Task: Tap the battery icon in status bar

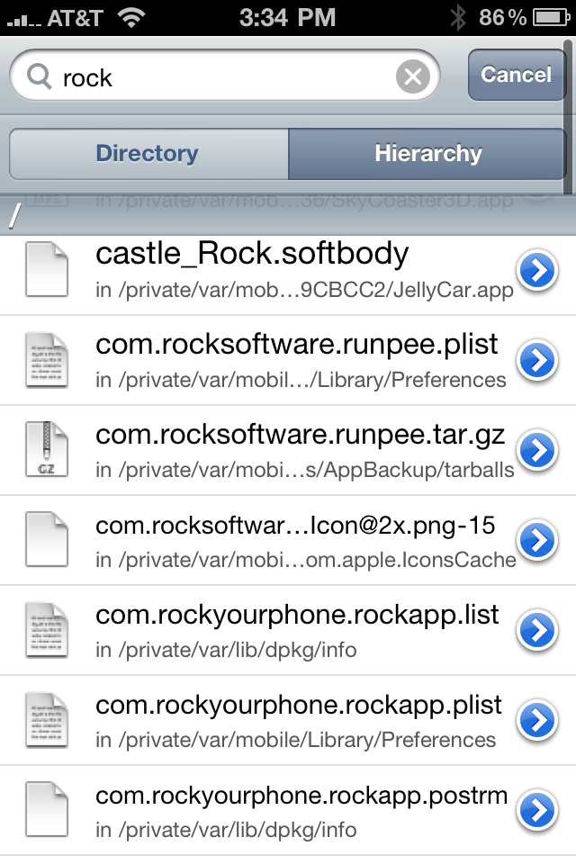Action: [x=551, y=18]
